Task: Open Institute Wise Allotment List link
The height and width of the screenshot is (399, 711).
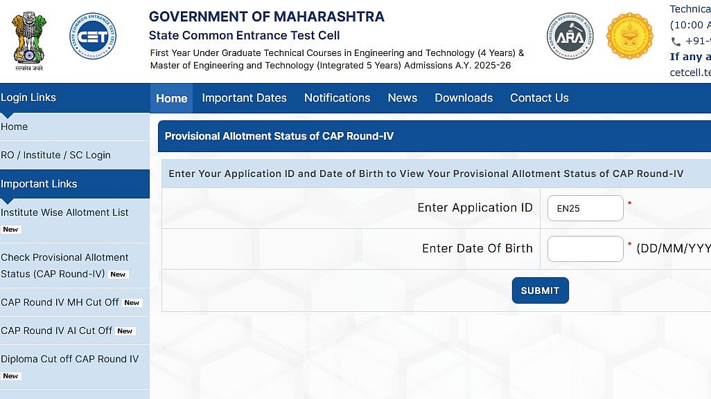Action: coord(64,212)
